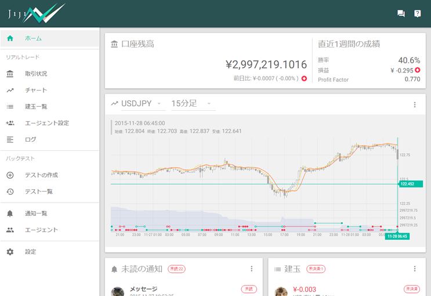The height and width of the screenshot is (296, 431).
Task: Click the trend line icon beside チャート
Action: [x=10, y=90]
